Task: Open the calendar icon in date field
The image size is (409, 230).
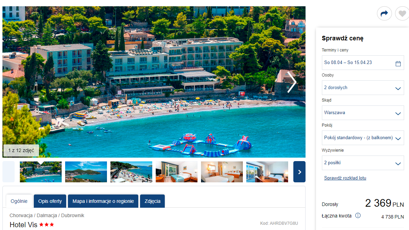Action: click(398, 64)
